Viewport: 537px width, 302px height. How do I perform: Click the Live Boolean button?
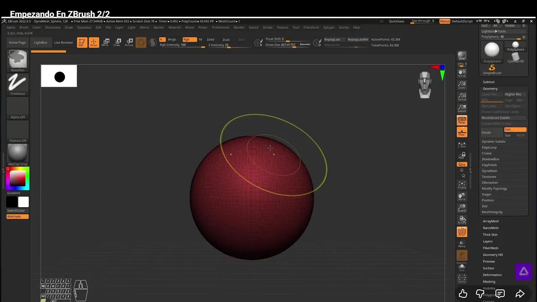pos(63,42)
